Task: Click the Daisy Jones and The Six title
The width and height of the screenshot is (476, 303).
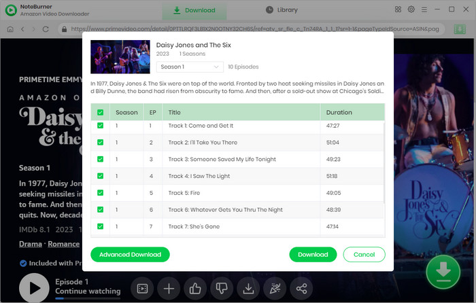Action: 193,45
